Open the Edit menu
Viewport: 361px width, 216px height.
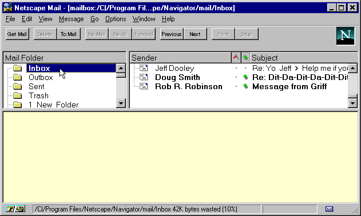tap(27, 19)
